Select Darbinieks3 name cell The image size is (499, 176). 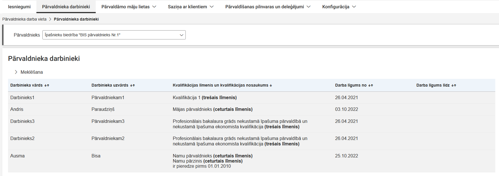point(22,121)
